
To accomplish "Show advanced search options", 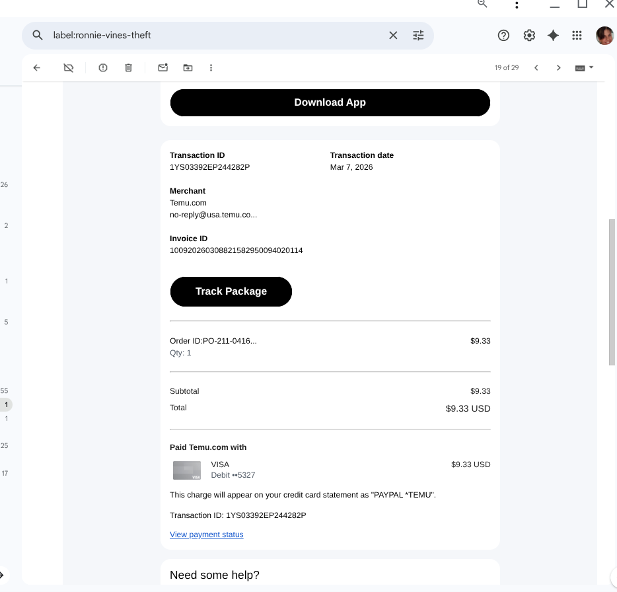I will click(418, 36).
